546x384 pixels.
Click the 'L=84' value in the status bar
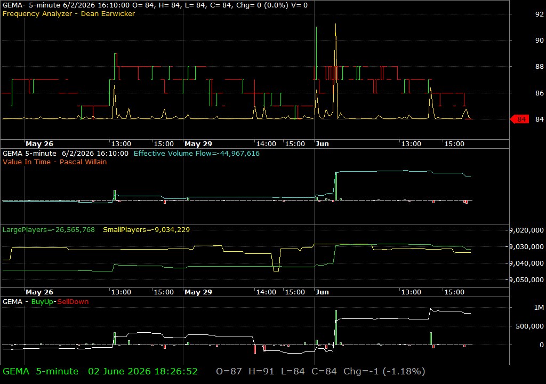coord(293,371)
